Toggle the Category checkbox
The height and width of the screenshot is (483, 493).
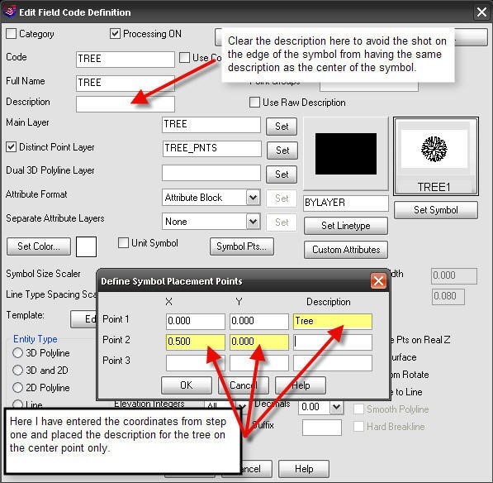(x=11, y=33)
